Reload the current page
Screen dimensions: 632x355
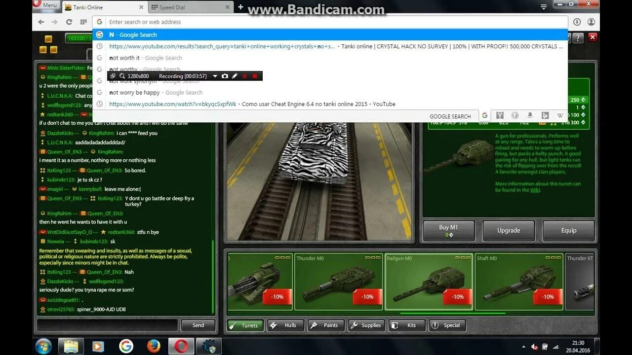click(x=69, y=22)
